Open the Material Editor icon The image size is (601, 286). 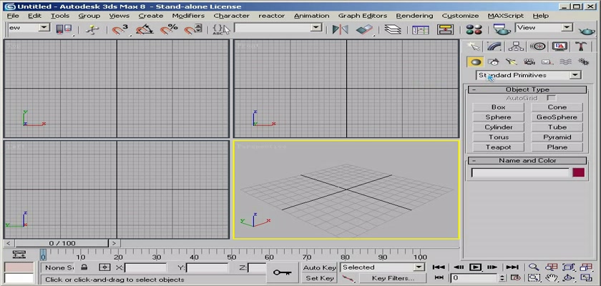pos(473,29)
